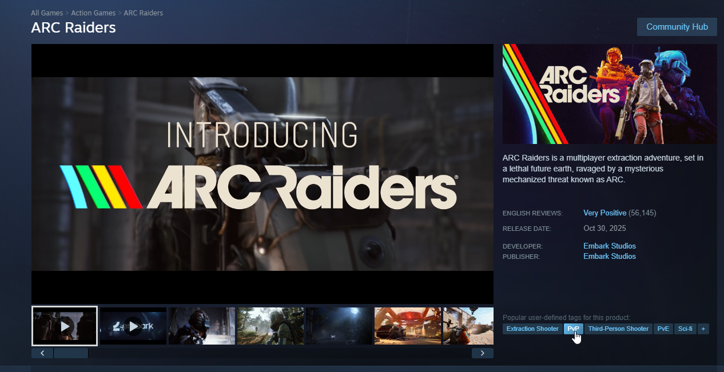
Task: Open Embark Studios developer page
Action: 610,246
